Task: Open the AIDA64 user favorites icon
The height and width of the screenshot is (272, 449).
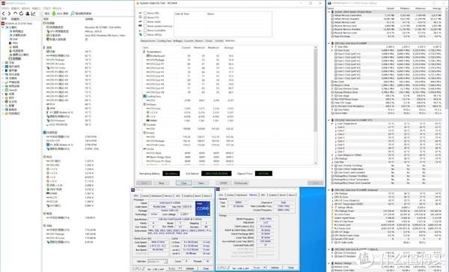Action: click(28, 13)
